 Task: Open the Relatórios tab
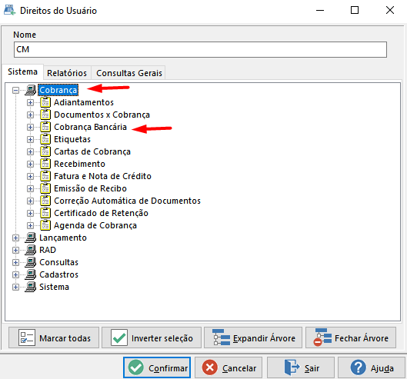(67, 73)
